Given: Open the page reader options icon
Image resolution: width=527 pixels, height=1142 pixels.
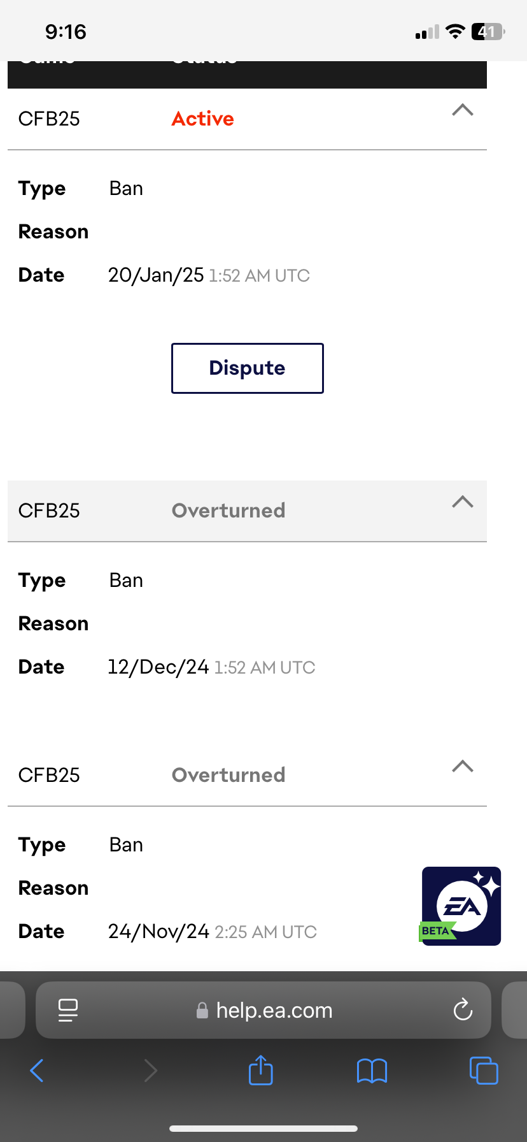Looking at the screenshot, I should pos(68,1009).
